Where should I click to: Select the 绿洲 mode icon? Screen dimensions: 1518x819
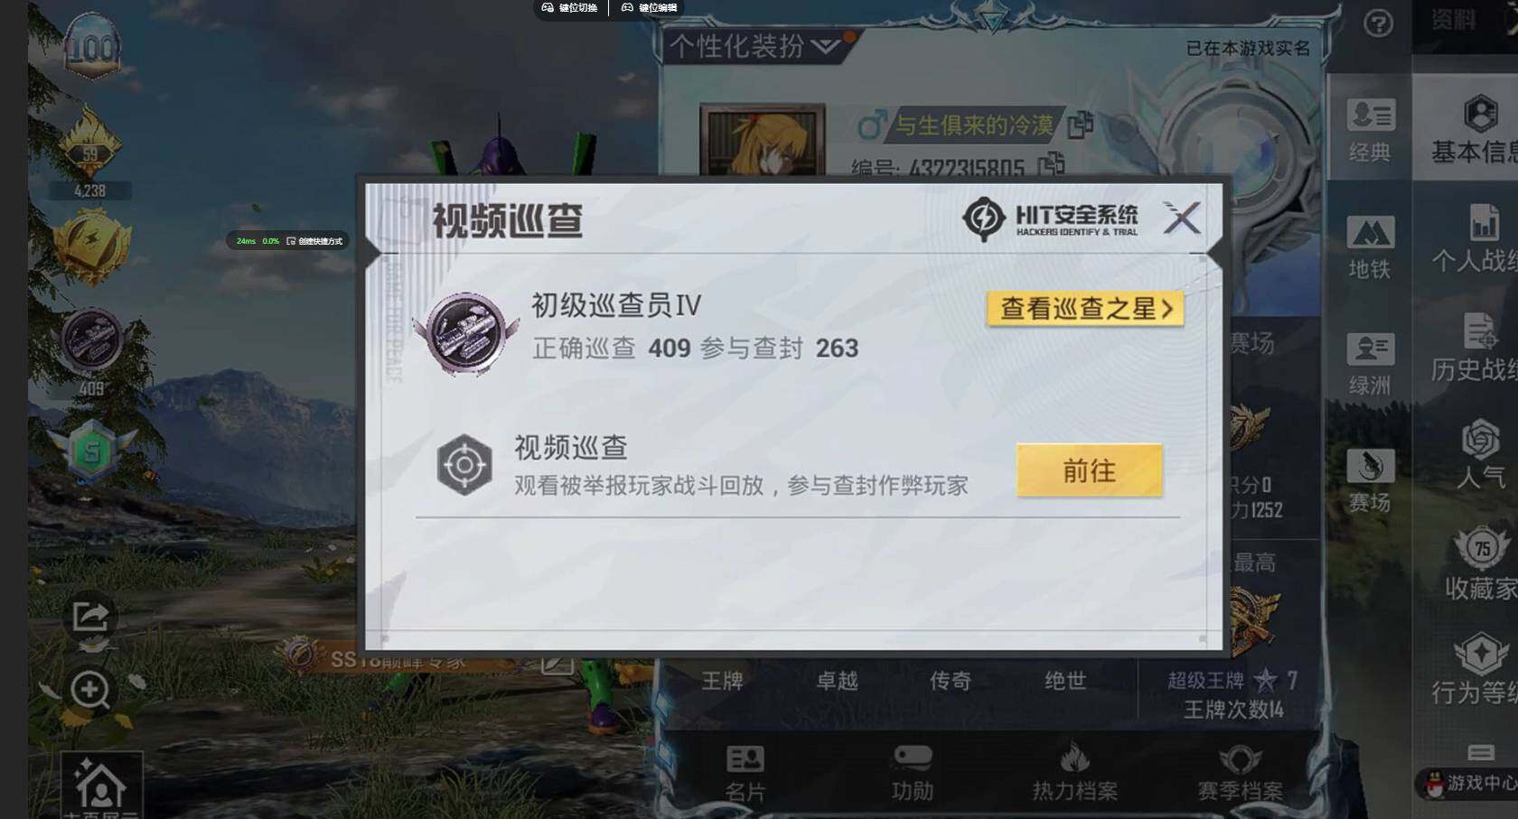[1370, 364]
